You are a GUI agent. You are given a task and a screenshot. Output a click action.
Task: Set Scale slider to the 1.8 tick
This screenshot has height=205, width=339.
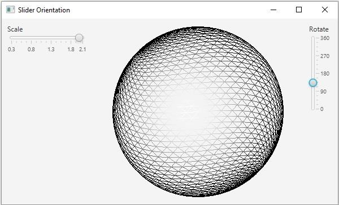point(71,38)
